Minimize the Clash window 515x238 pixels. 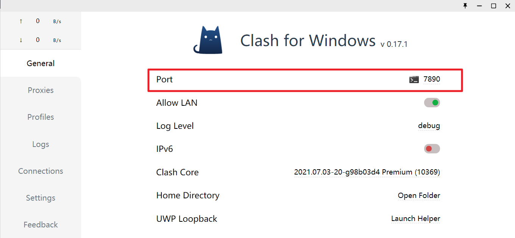click(x=480, y=6)
